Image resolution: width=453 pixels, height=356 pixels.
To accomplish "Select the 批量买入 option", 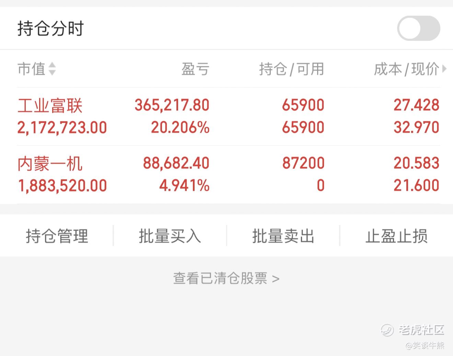I will coord(170,236).
